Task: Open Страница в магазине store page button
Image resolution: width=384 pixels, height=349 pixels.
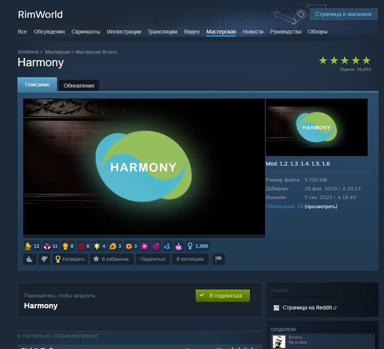Action: tap(343, 14)
